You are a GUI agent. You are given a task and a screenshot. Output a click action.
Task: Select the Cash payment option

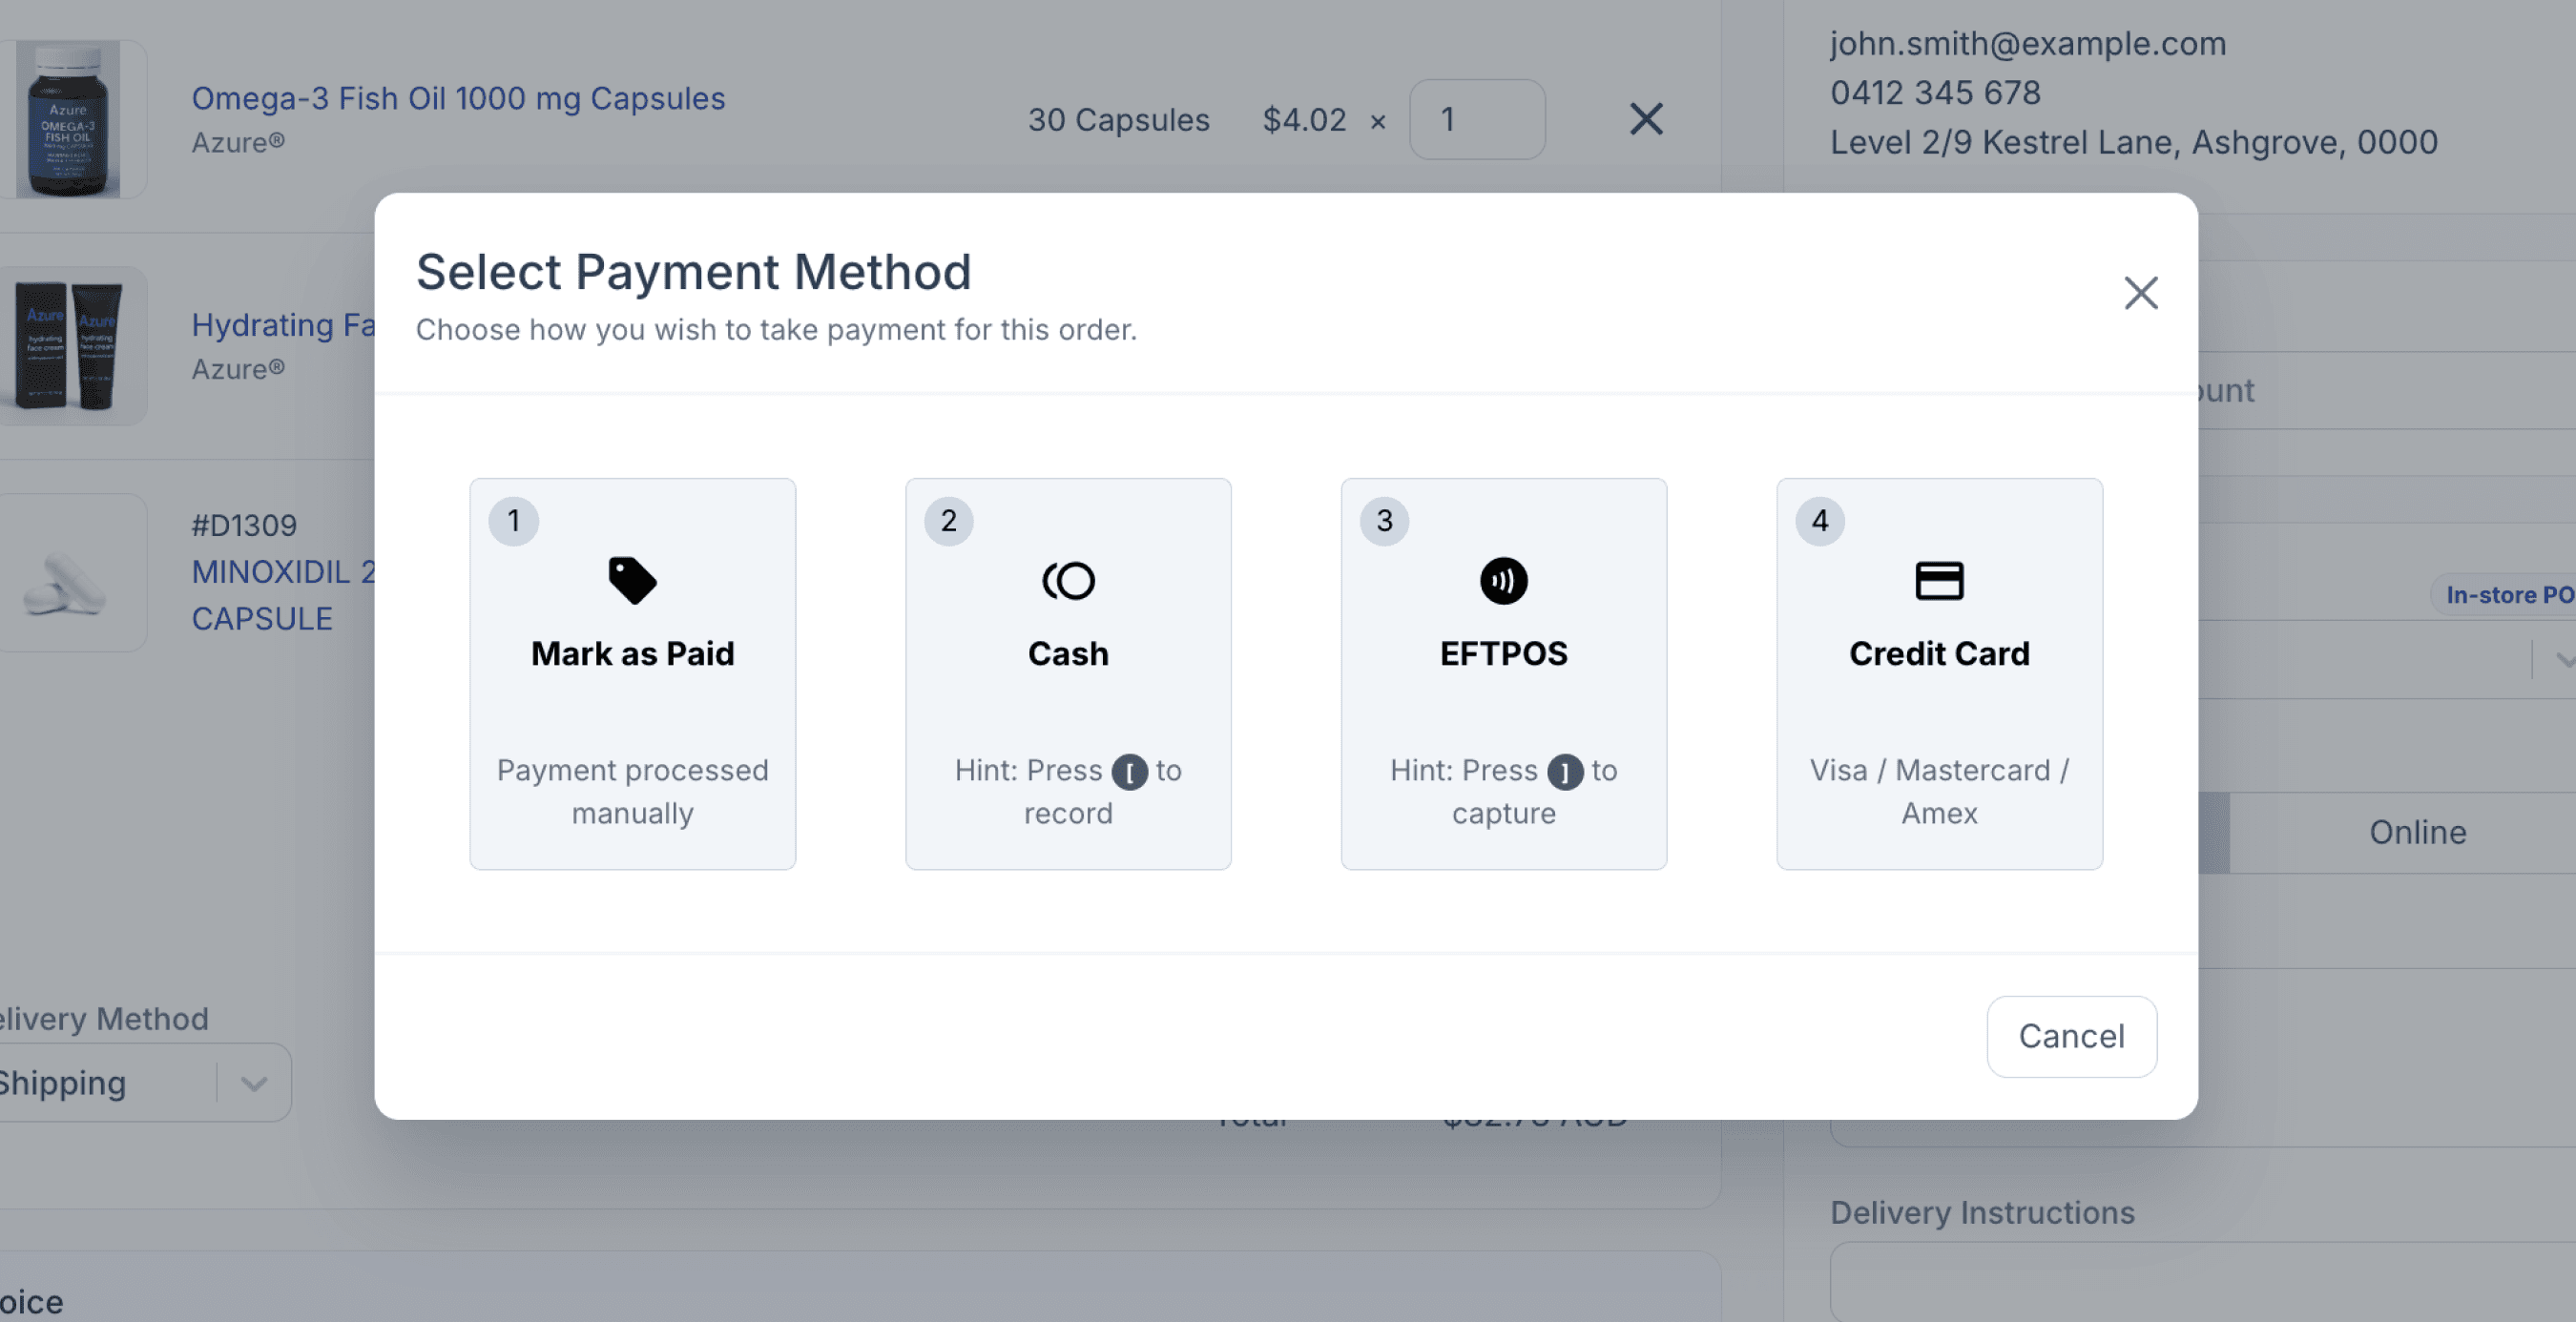[x=1068, y=673]
